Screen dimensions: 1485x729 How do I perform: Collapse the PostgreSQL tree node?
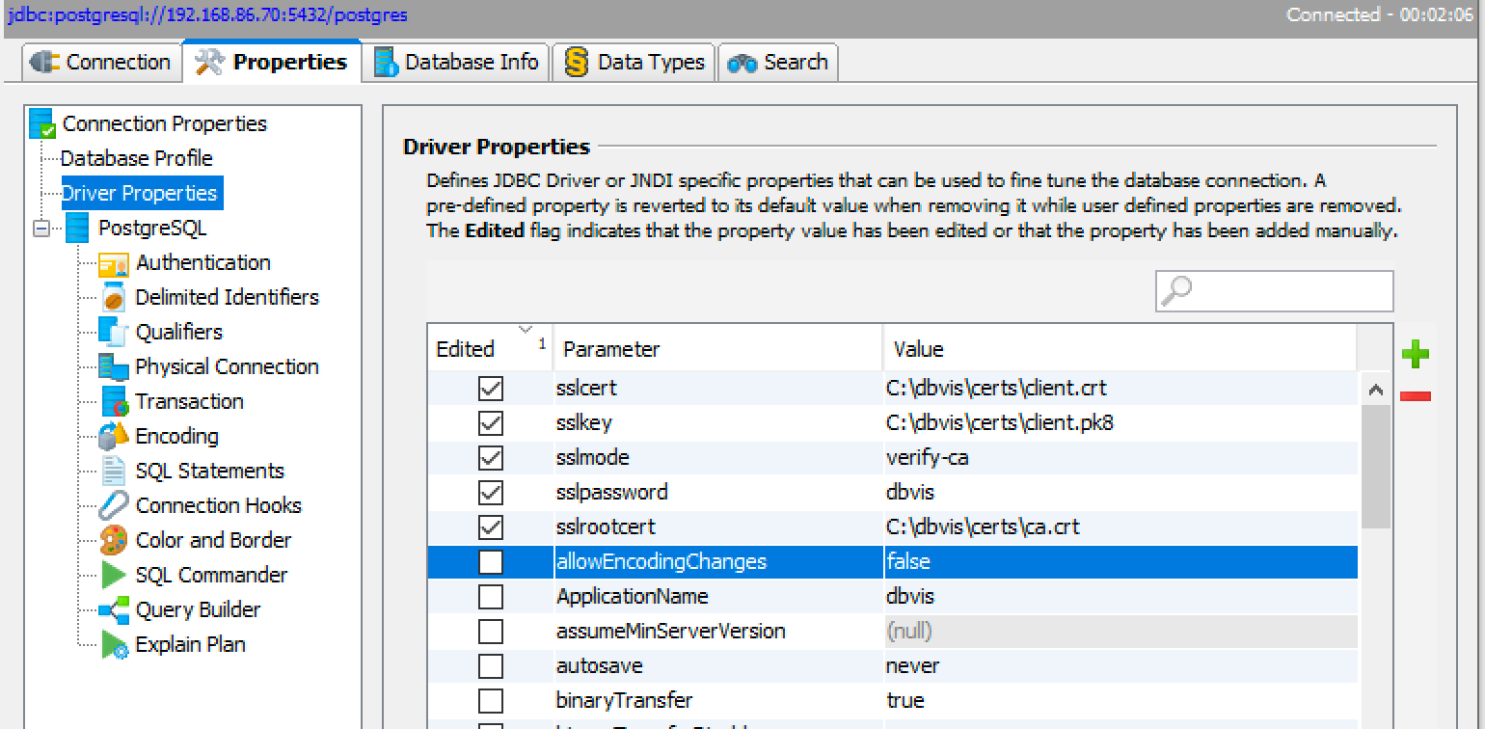41,229
